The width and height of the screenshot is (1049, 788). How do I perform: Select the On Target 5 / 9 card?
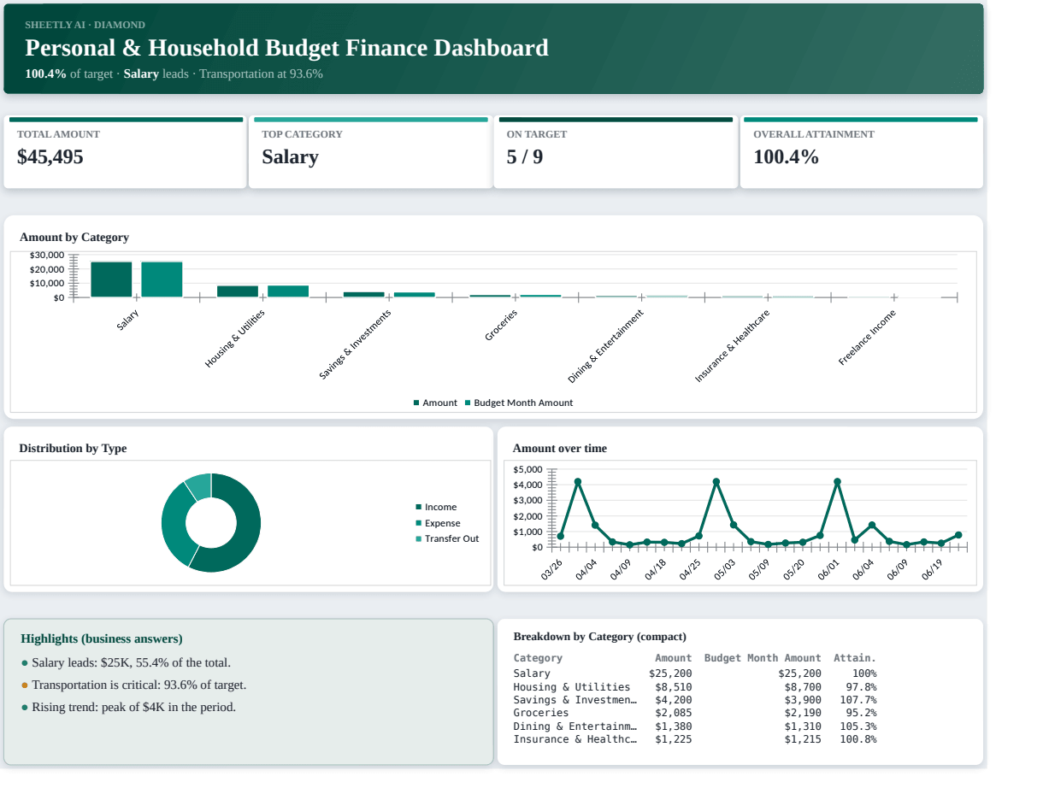tap(615, 152)
